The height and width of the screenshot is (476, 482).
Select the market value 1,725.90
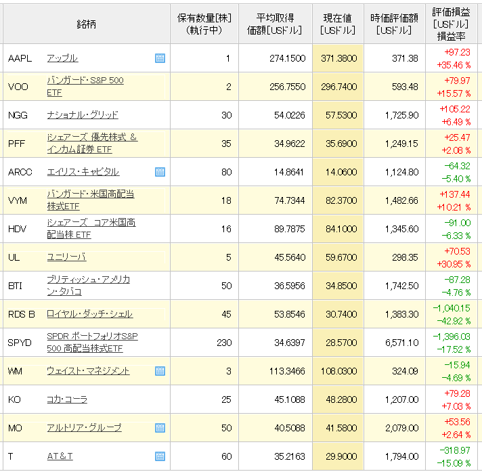pyautogui.click(x=401, y=115)
